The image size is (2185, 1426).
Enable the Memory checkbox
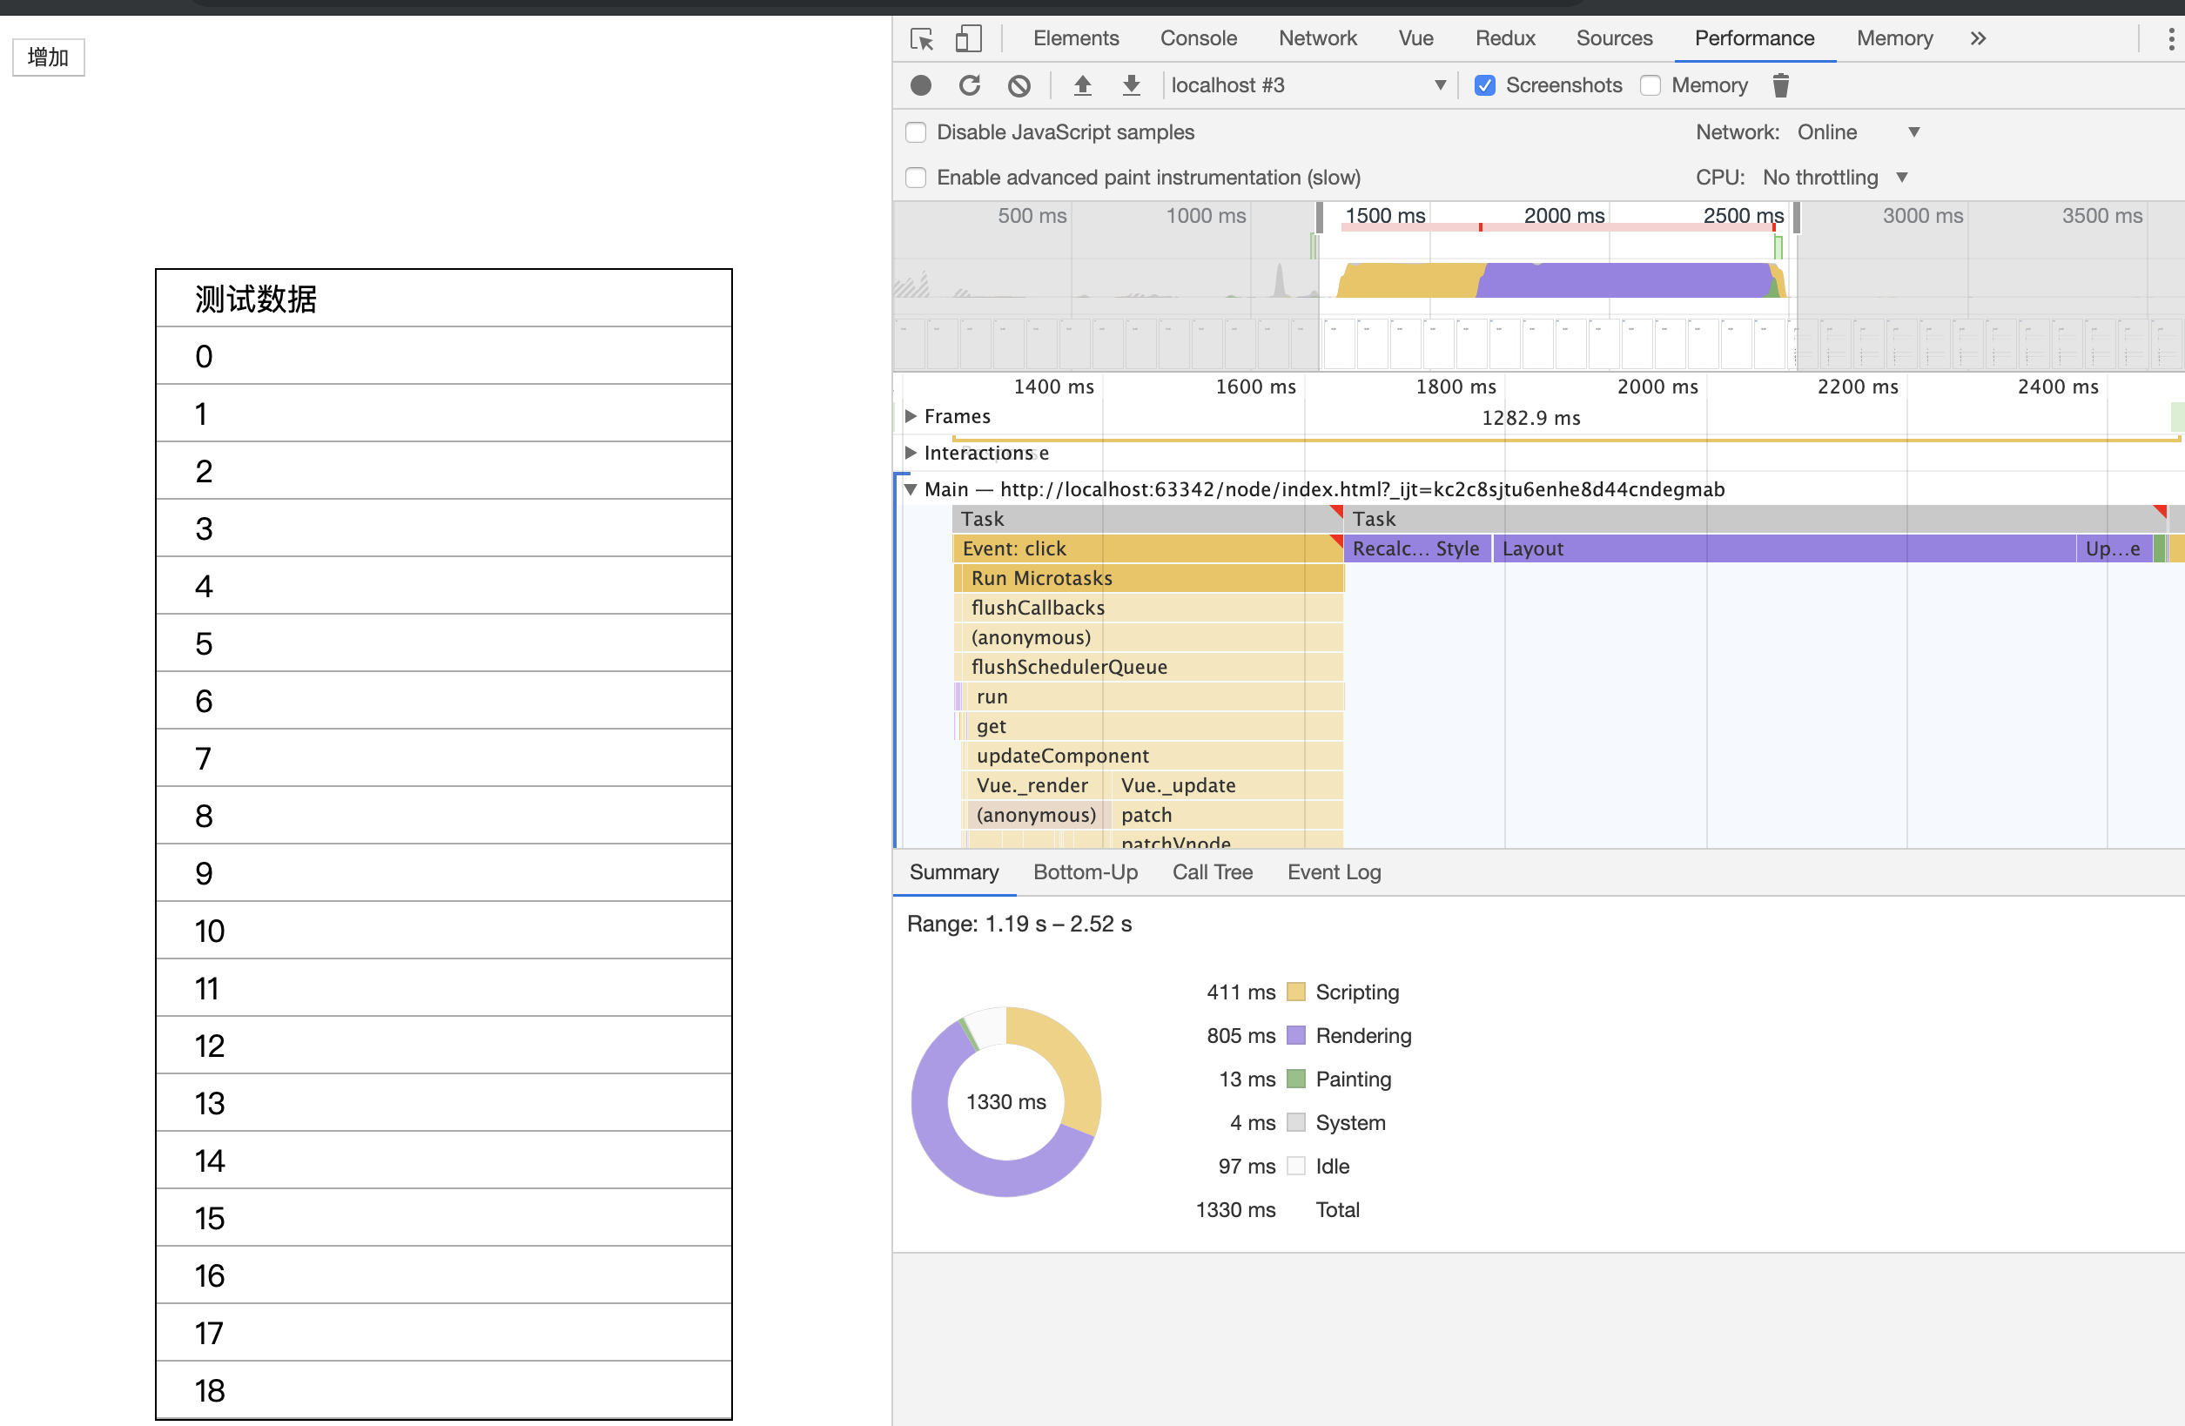coord(1651,85)
